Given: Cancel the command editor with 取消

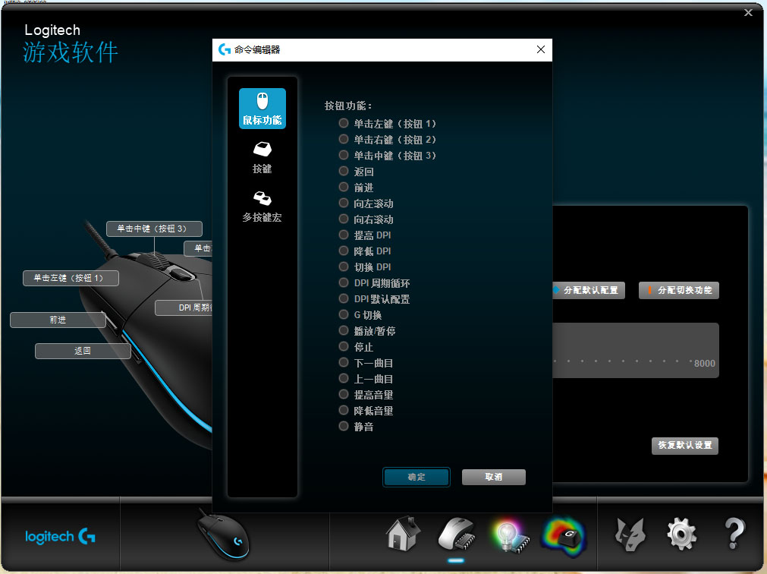Looking at the screenshot, I should click(x=494, y=477).
